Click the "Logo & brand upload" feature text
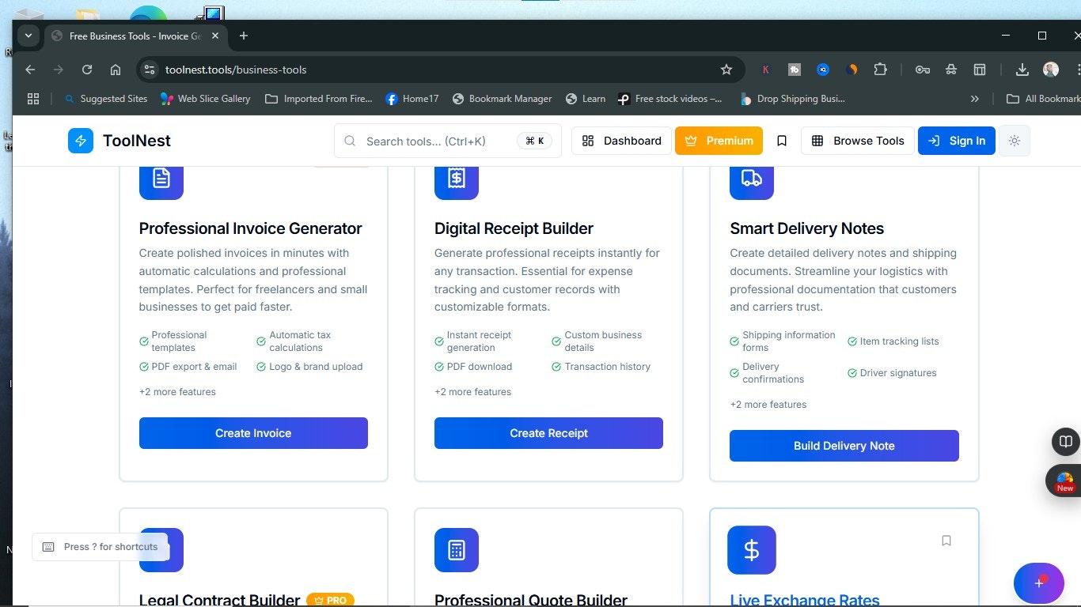The height and width of the screenshot is (607, 1081). tap(316, 367)
